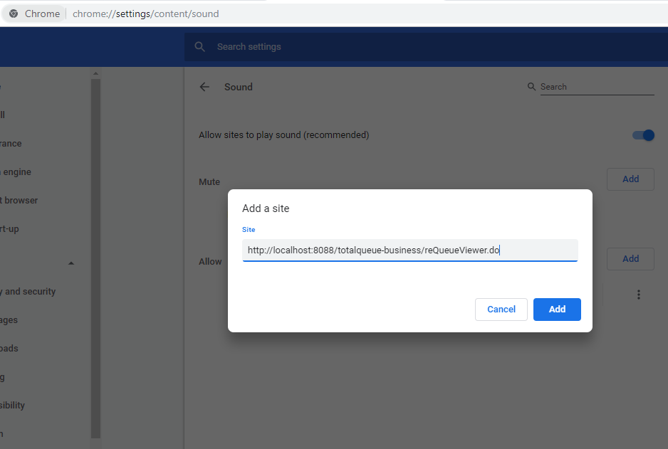
Task: Collapse the Advanced section arrow in the sidebar
Action: coord(71,263)
